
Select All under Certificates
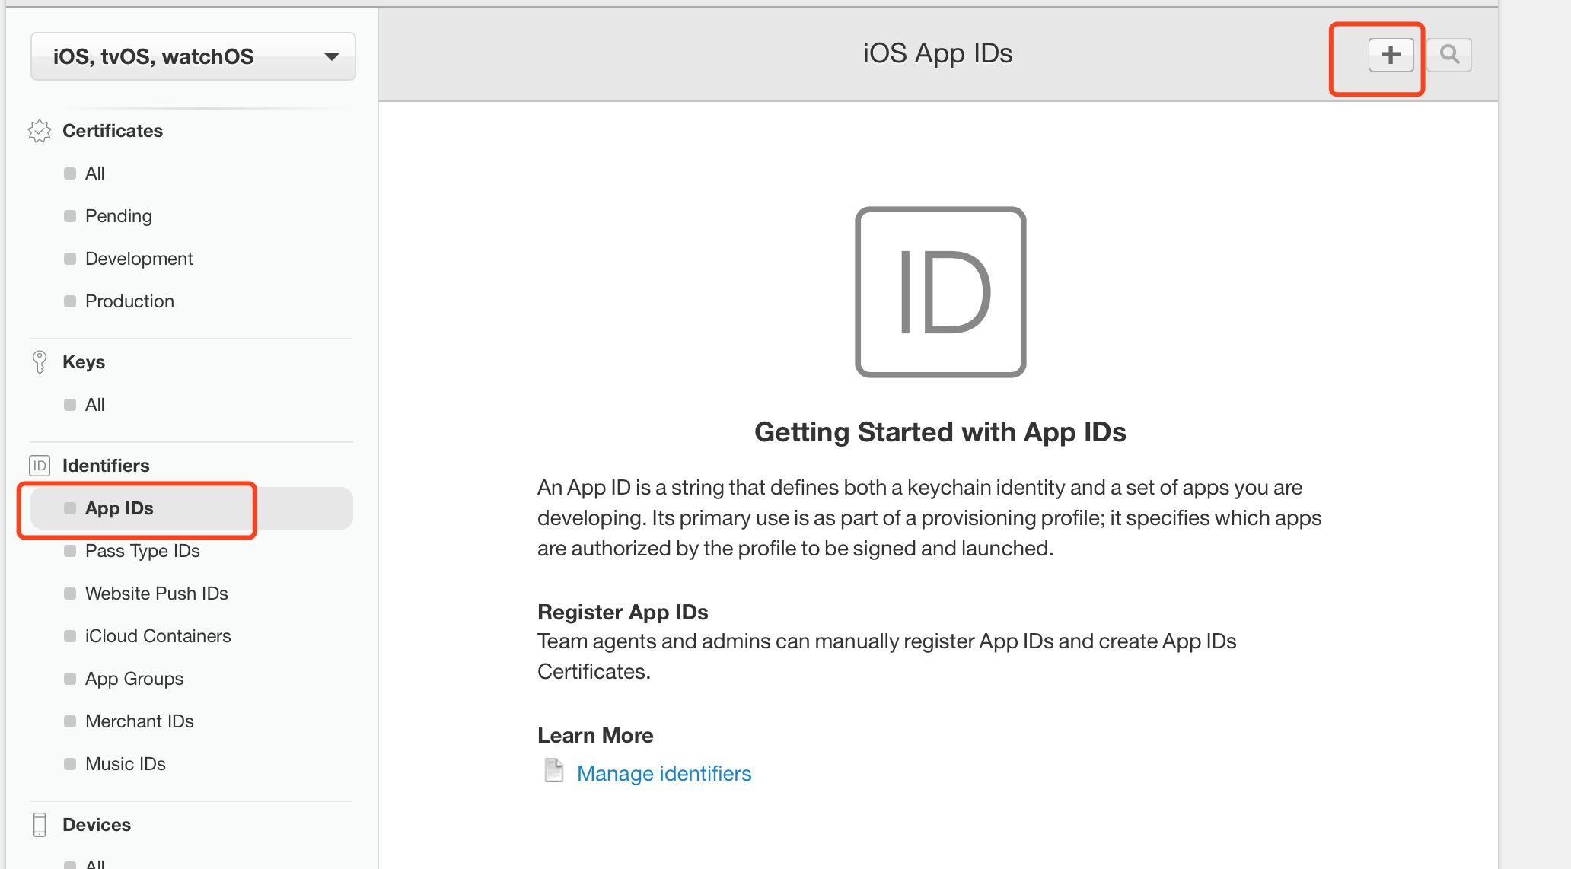pyautogui.click(x=94, y=172)
